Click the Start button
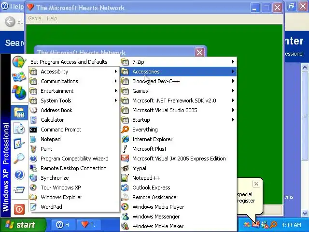309x232 pixels. tap(23, 225)
